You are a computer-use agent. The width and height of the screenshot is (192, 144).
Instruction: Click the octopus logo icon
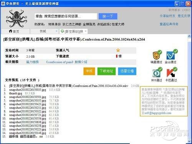(17, 18)
